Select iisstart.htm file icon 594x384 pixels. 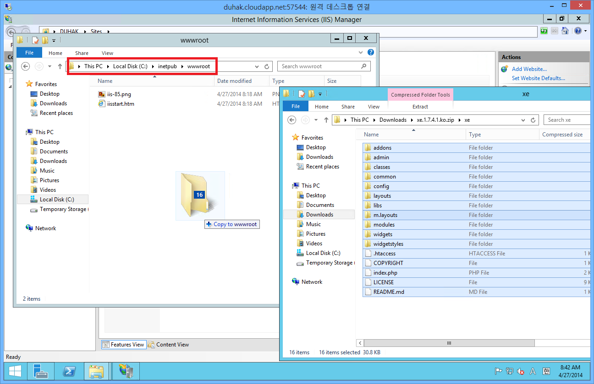point(102,104)
